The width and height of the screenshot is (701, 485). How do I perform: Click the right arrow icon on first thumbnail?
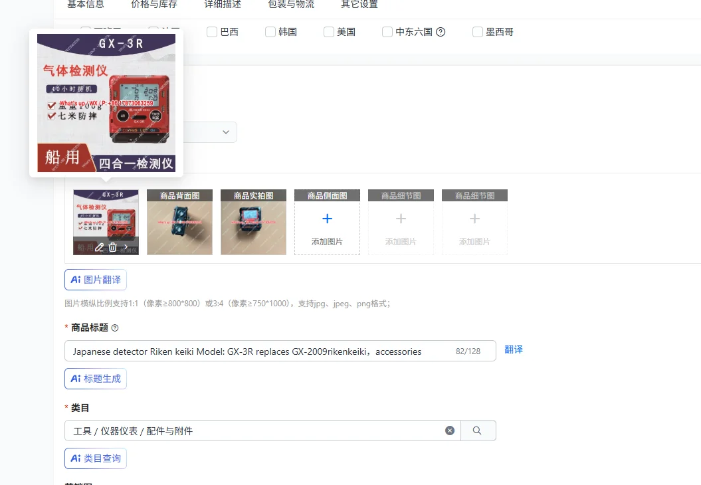(126, 246)
